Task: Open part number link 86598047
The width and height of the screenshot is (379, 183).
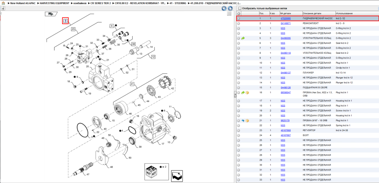Action: [x=285, y=92]
